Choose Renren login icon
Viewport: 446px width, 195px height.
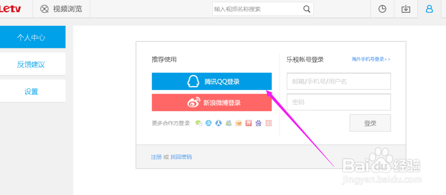(219, 123)
